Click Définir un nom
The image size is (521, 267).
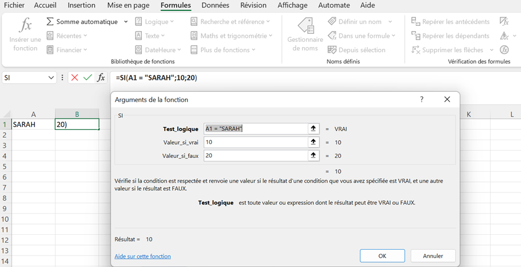356,22
